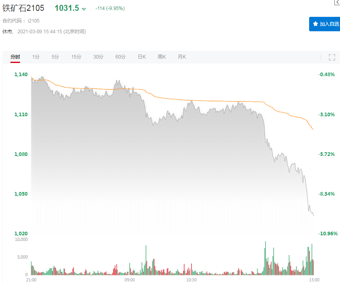The image size is (340, 283).
Task: Click the contract code i2105
Action: point(34,20)
